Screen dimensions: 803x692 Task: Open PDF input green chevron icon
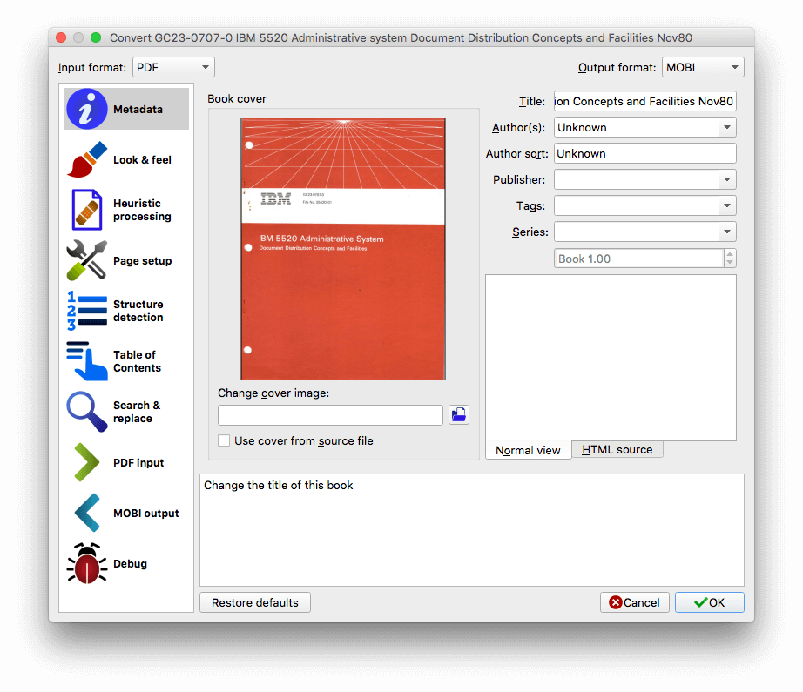(86, 462)
